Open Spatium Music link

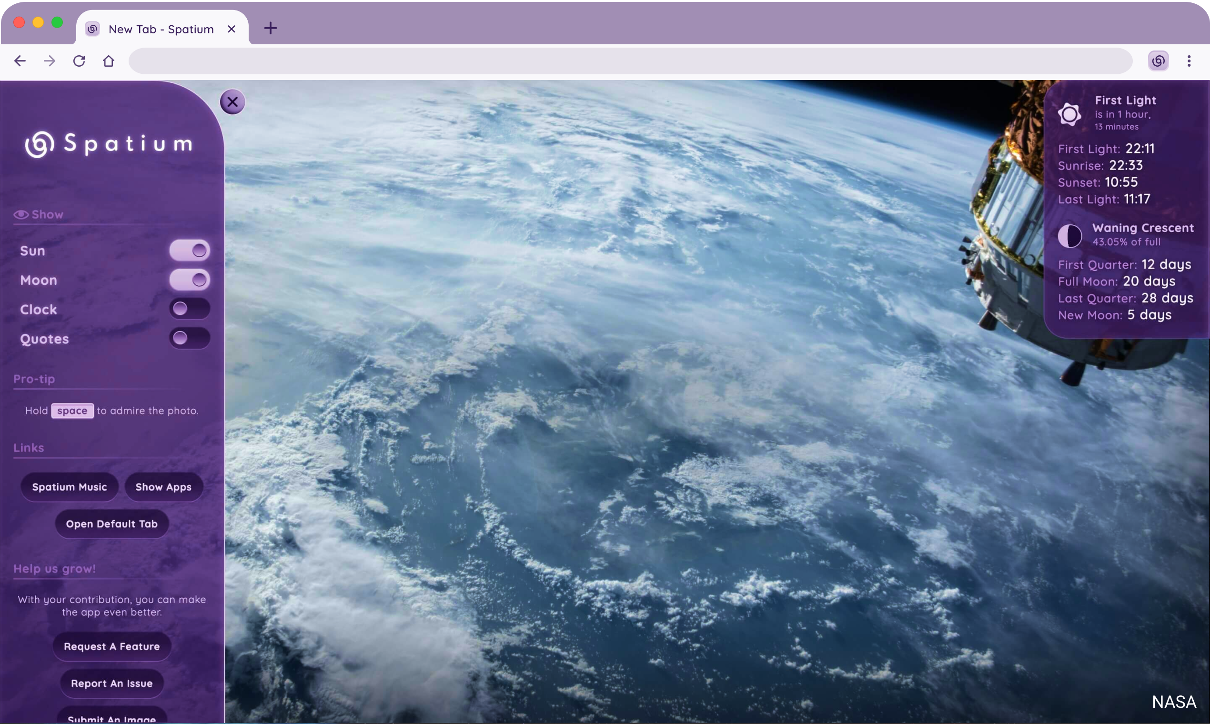pyautogui.click(x=69, y=487)
